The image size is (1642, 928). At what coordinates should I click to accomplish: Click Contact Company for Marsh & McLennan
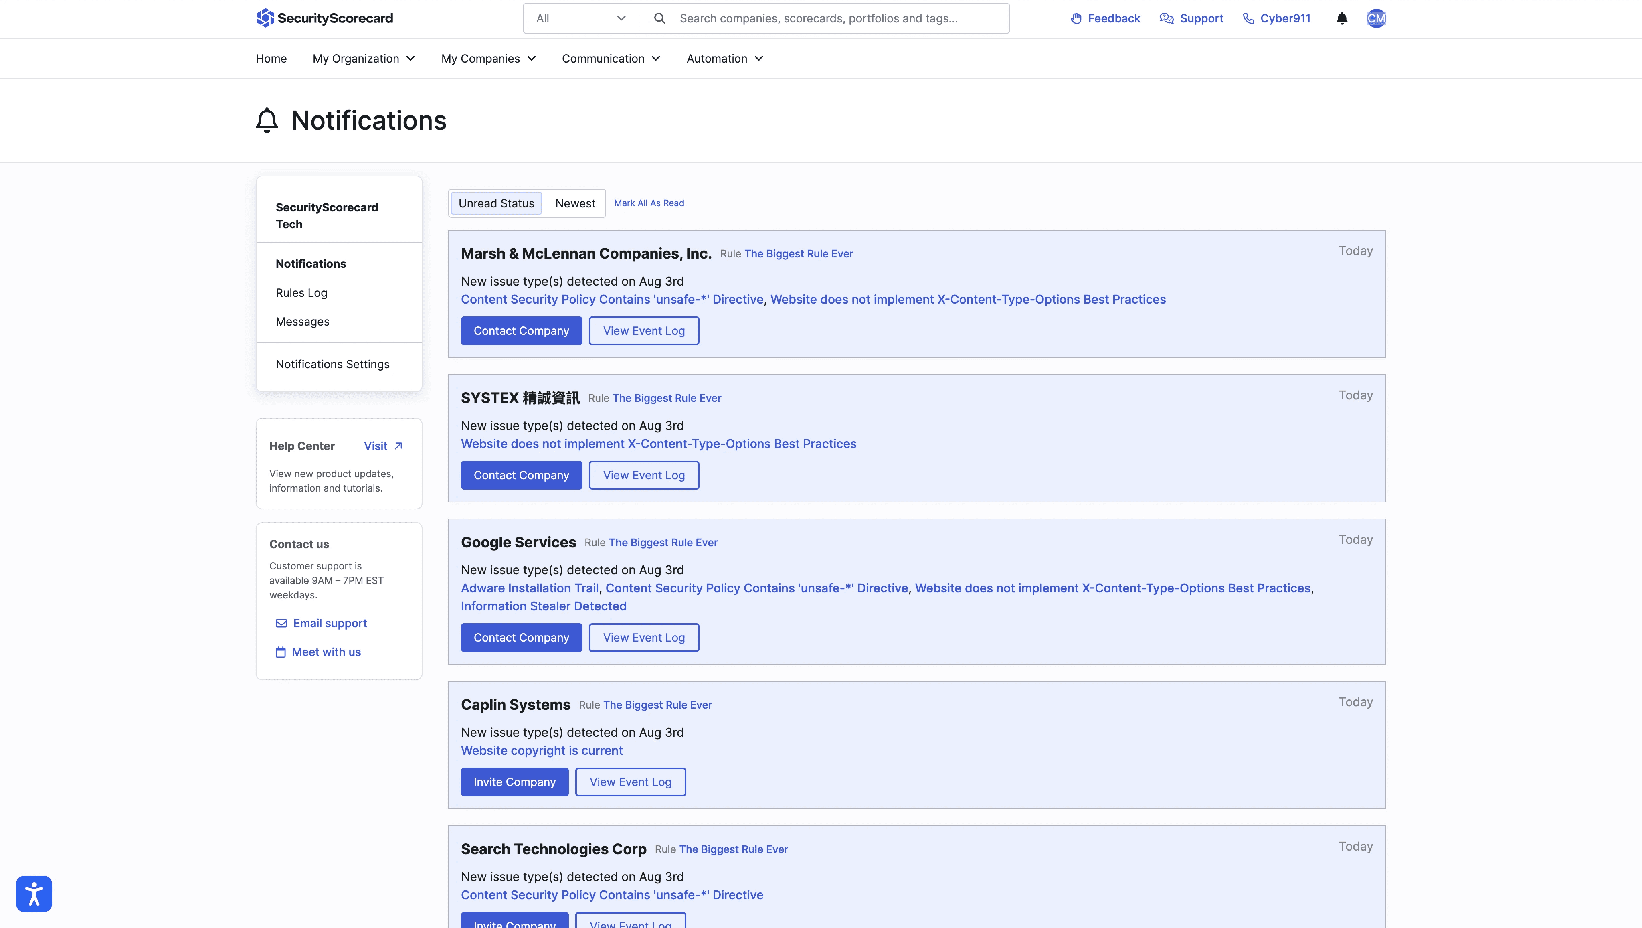pos(521,331)
